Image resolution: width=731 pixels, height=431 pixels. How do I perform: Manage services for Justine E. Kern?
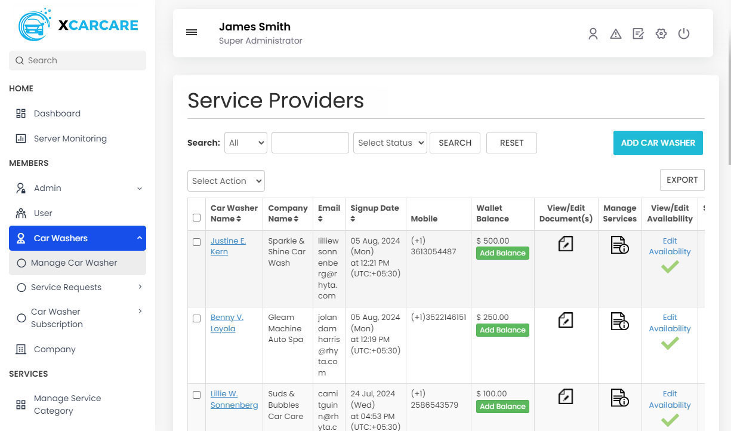[619, 244]
